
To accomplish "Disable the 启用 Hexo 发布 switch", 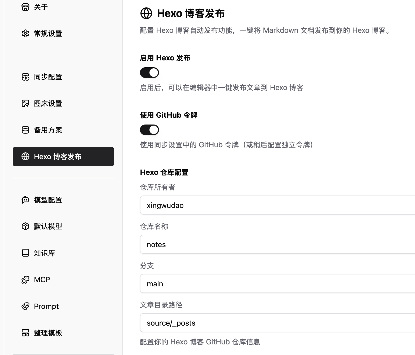I will [x=149, y=73].
